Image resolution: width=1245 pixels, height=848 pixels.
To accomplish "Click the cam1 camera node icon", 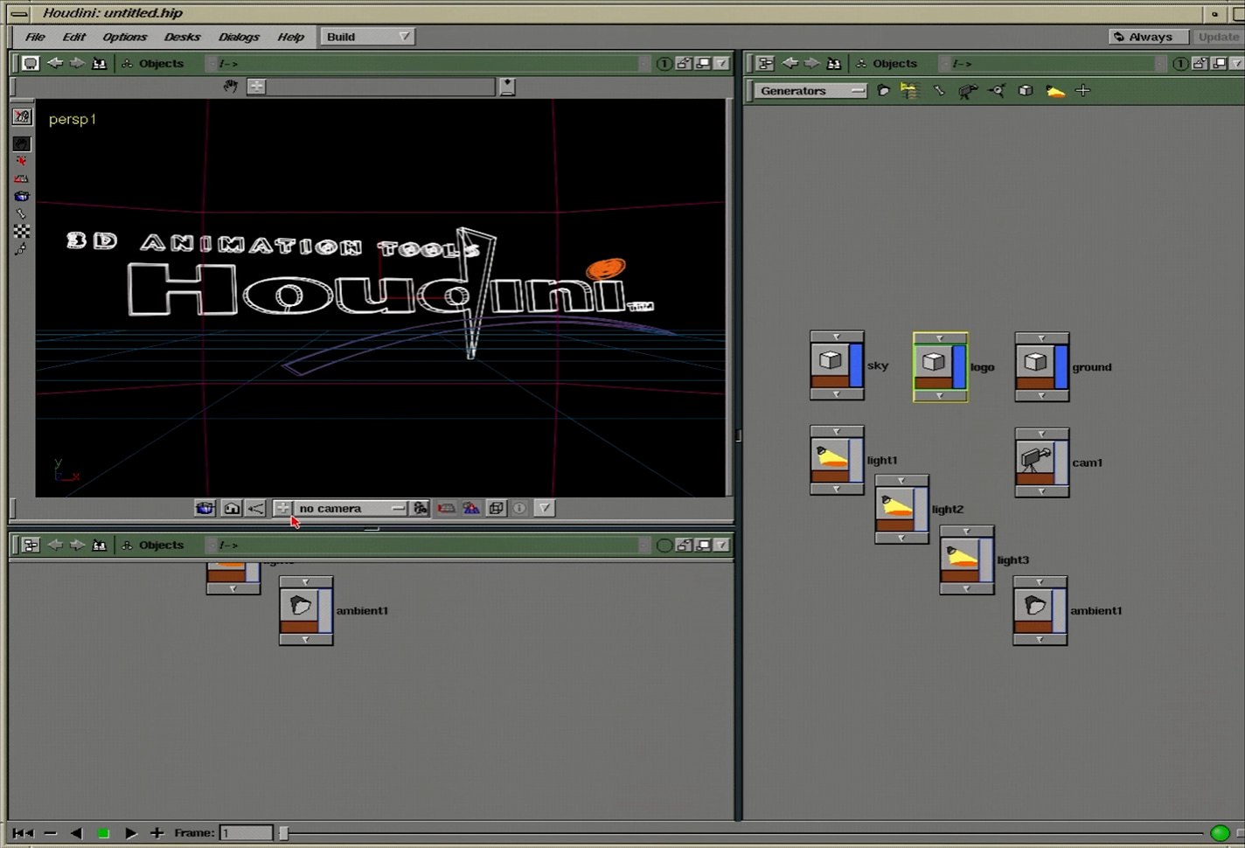I will click(x=1036, y=461).
